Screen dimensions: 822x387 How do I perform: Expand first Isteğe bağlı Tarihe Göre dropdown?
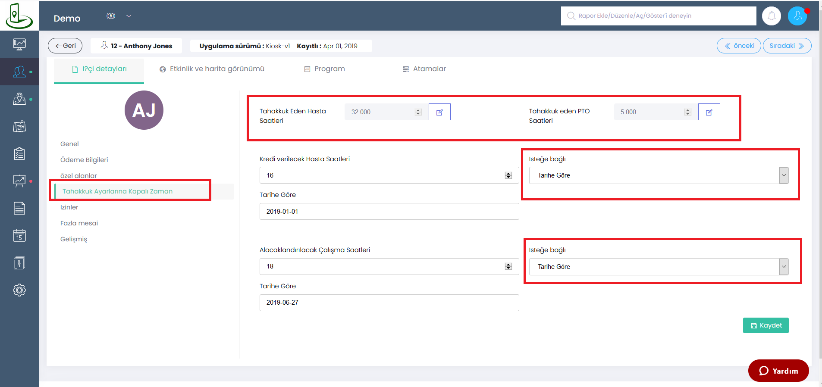(783, 175)
